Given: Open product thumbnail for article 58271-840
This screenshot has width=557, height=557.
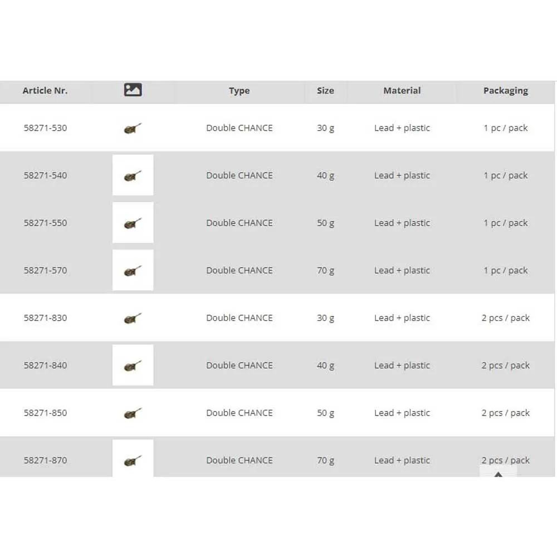Looking at the screenshot, I should tap(133, 365).
